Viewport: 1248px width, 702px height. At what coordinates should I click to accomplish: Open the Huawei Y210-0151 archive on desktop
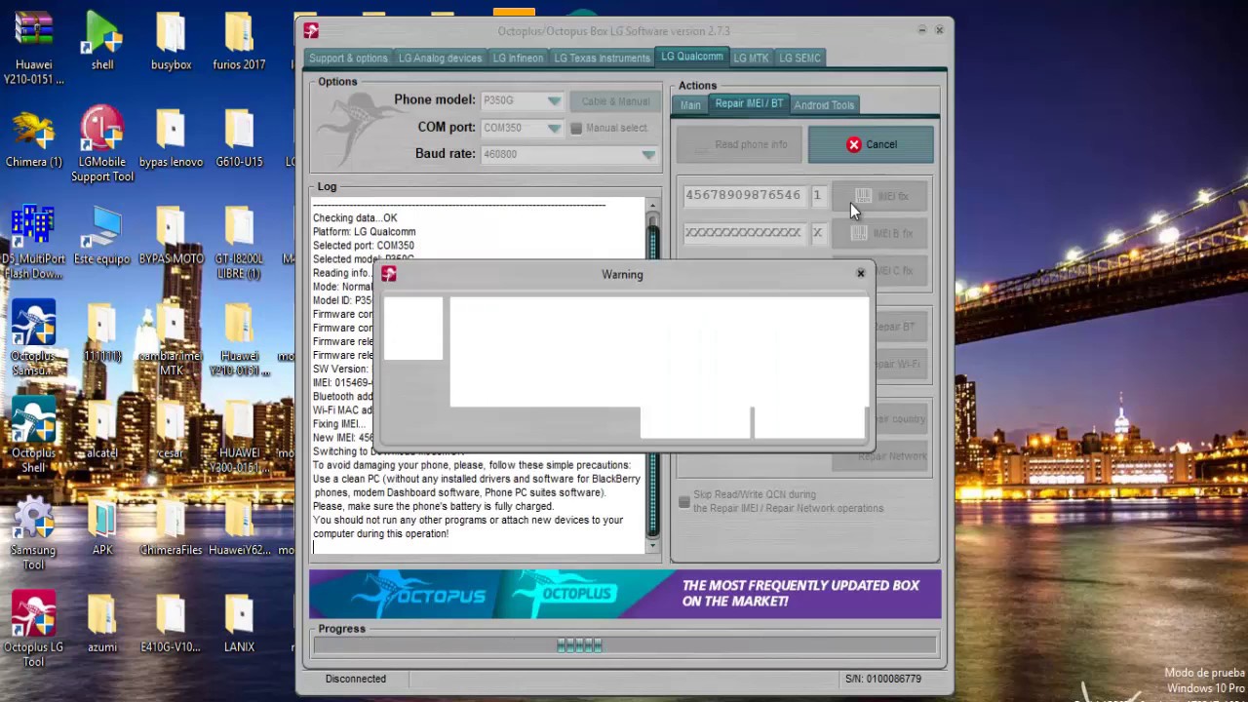(34, 47)
